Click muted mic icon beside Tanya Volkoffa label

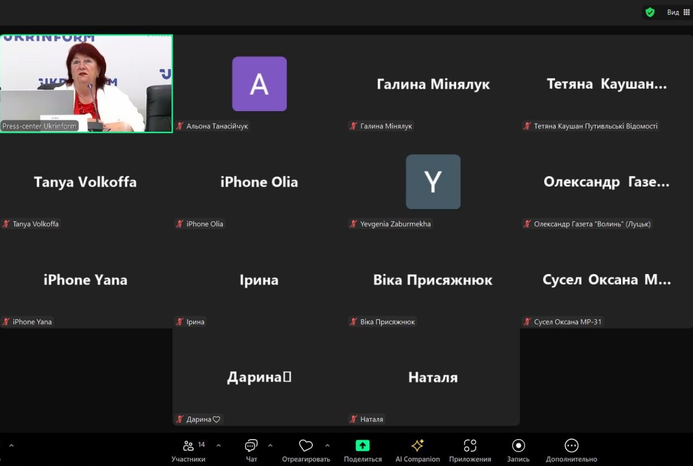6,224
